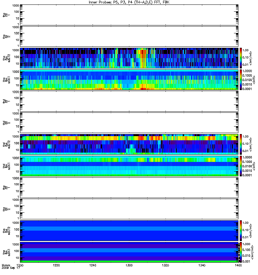Click the 'thd fbk edc12' spectrogram panel

click(129, 144)
